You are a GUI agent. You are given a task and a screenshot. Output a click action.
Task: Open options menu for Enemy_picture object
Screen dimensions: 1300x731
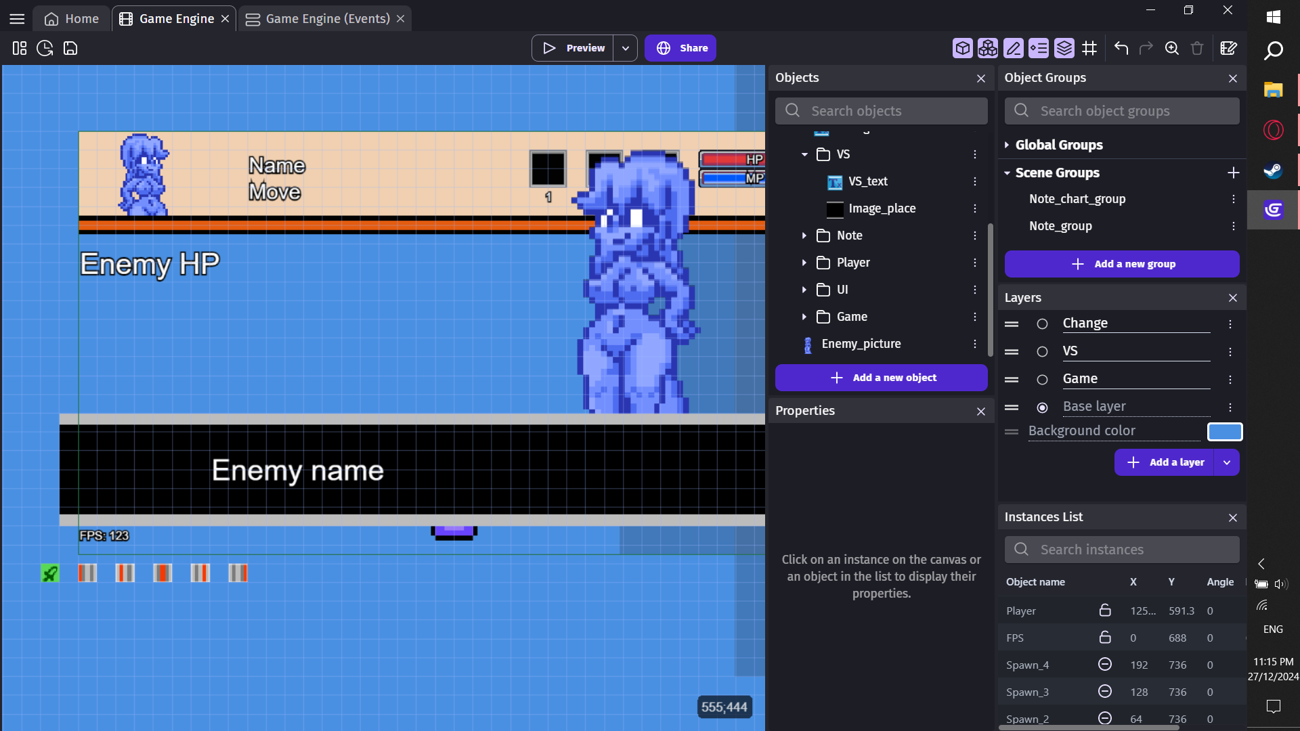pyautogui.click(x=975, y=344)
